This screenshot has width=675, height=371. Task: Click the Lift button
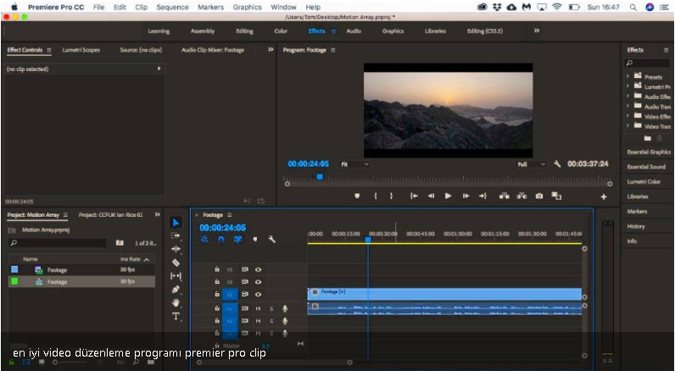pos(504,196)
